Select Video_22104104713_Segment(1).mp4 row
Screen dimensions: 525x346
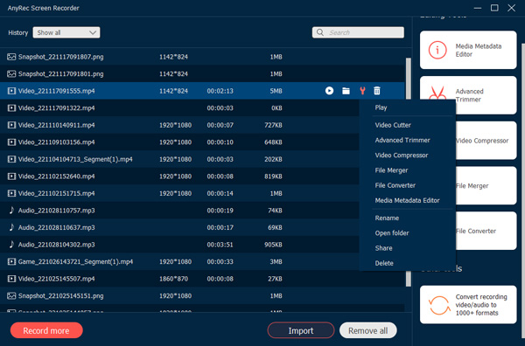(x=179, y=159)
